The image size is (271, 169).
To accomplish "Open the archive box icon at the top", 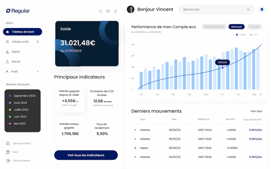I will pos(108,11).
